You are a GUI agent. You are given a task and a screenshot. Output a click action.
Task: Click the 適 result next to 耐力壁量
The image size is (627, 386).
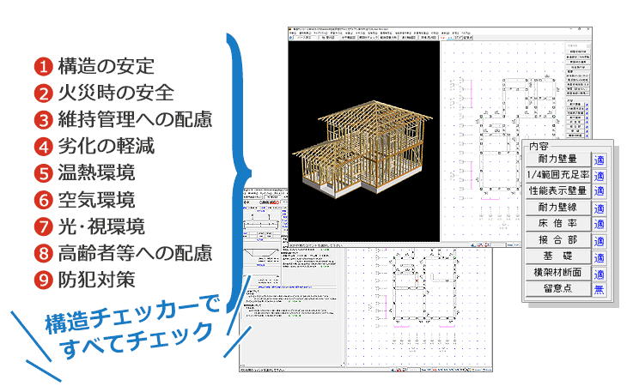(599, 160)
